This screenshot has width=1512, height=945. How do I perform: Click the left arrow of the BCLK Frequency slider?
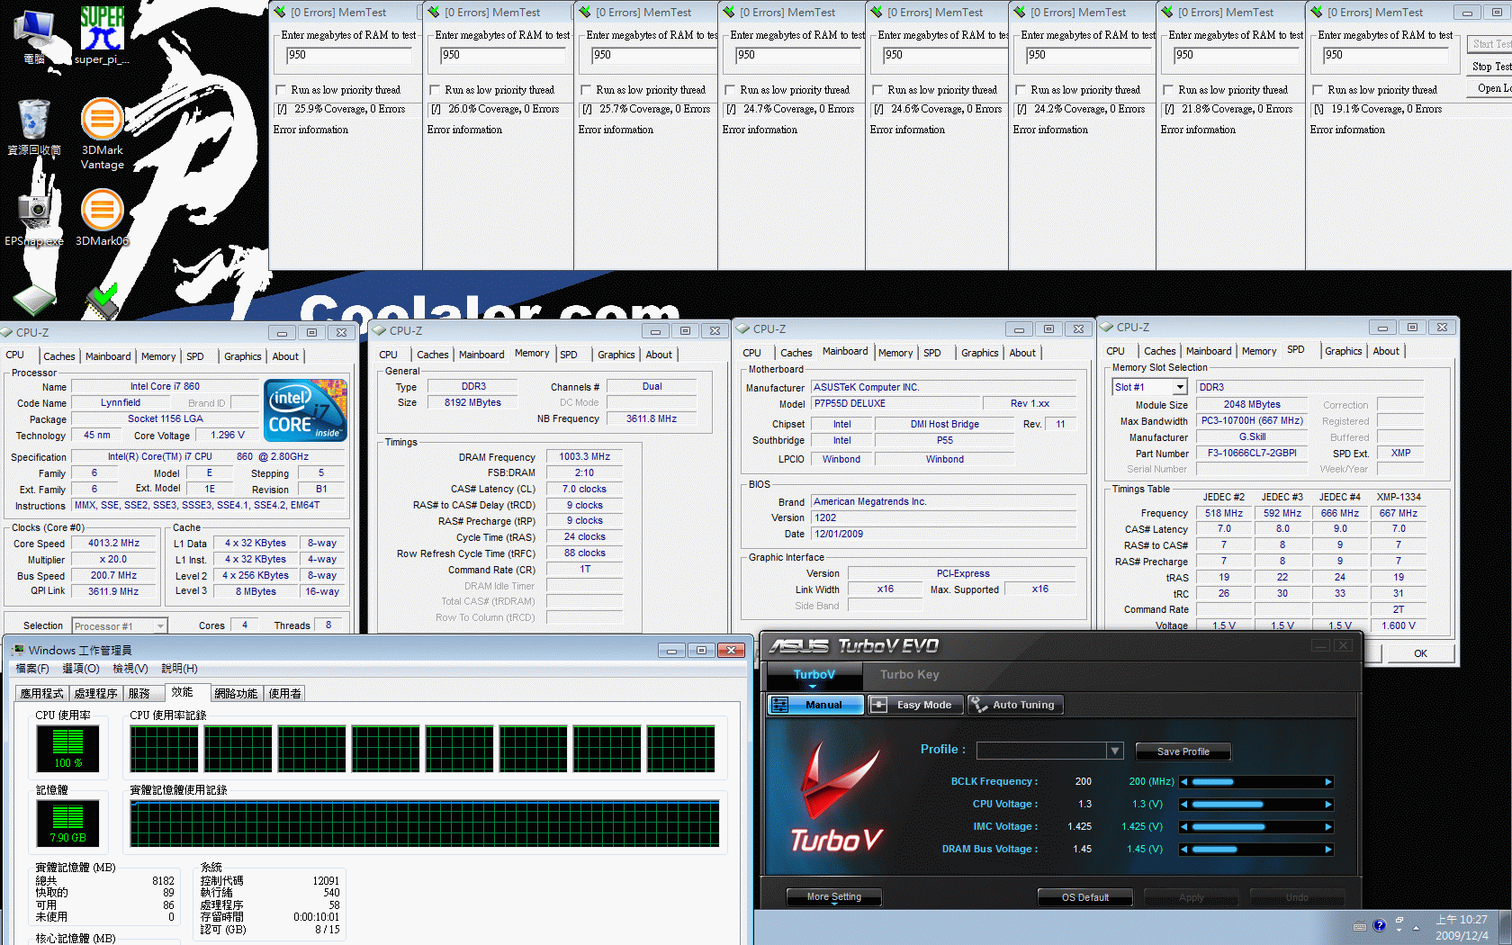1184,782
